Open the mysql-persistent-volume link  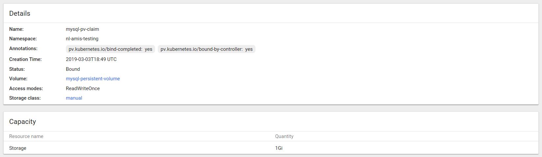coord(93,79)
